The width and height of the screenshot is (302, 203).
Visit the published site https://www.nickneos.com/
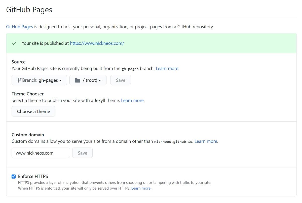97,43
